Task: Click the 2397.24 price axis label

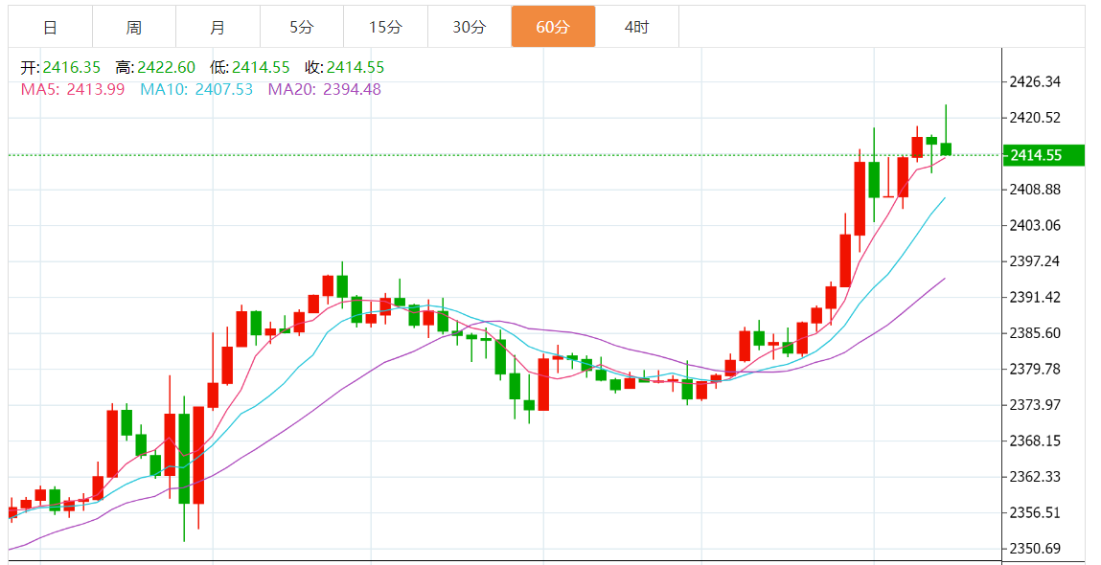Action: click(x=1035, y=261)
